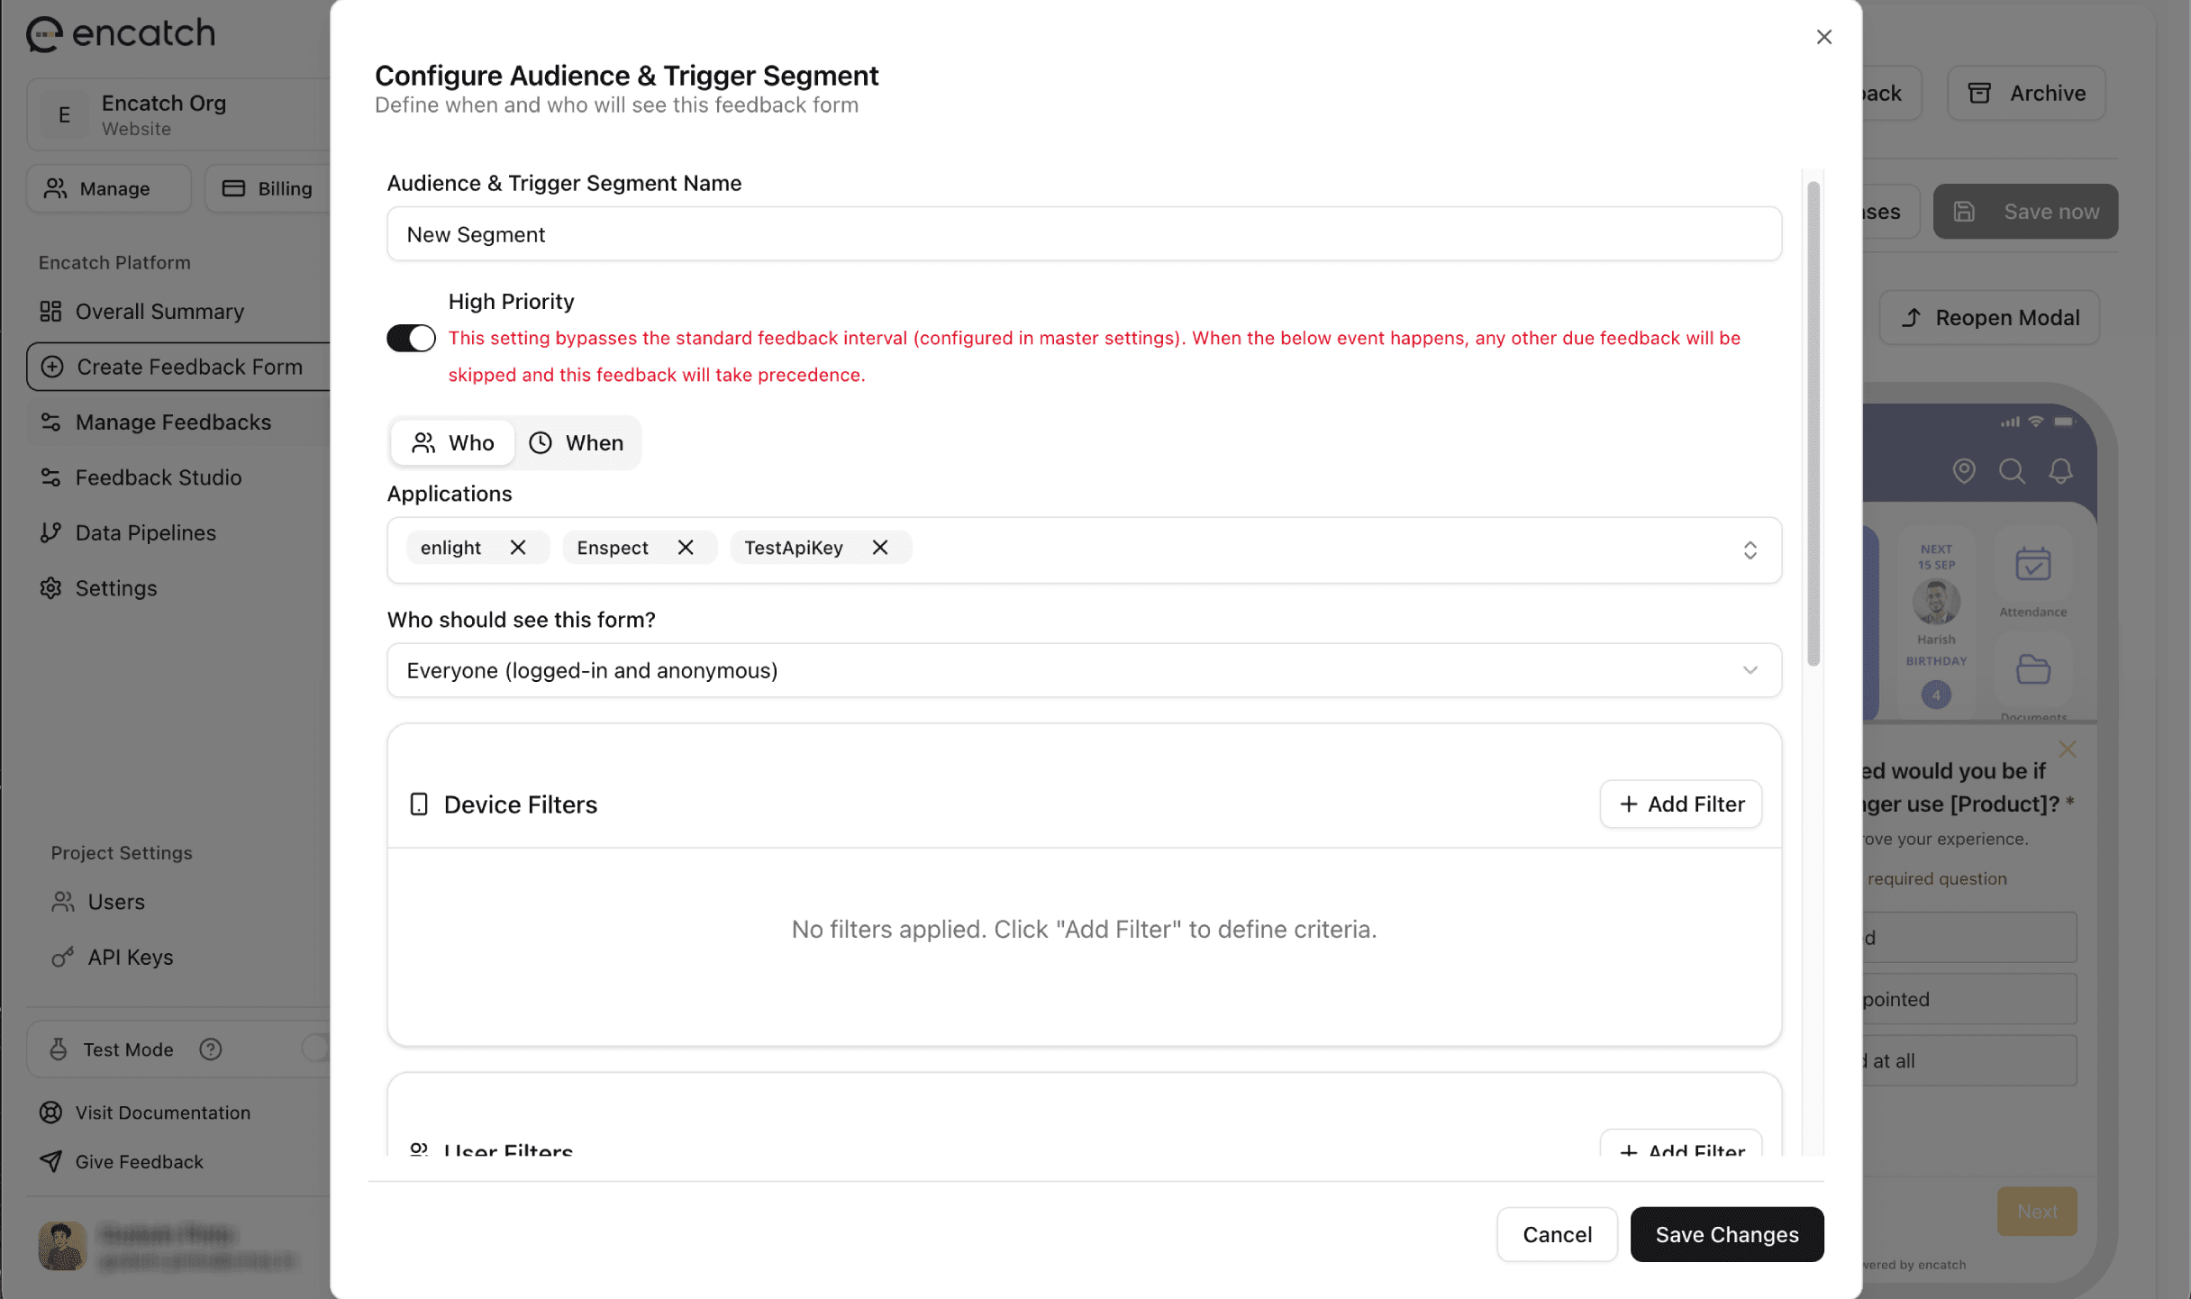Click the modal vertical scrollbar

[x=1813, y=423]
